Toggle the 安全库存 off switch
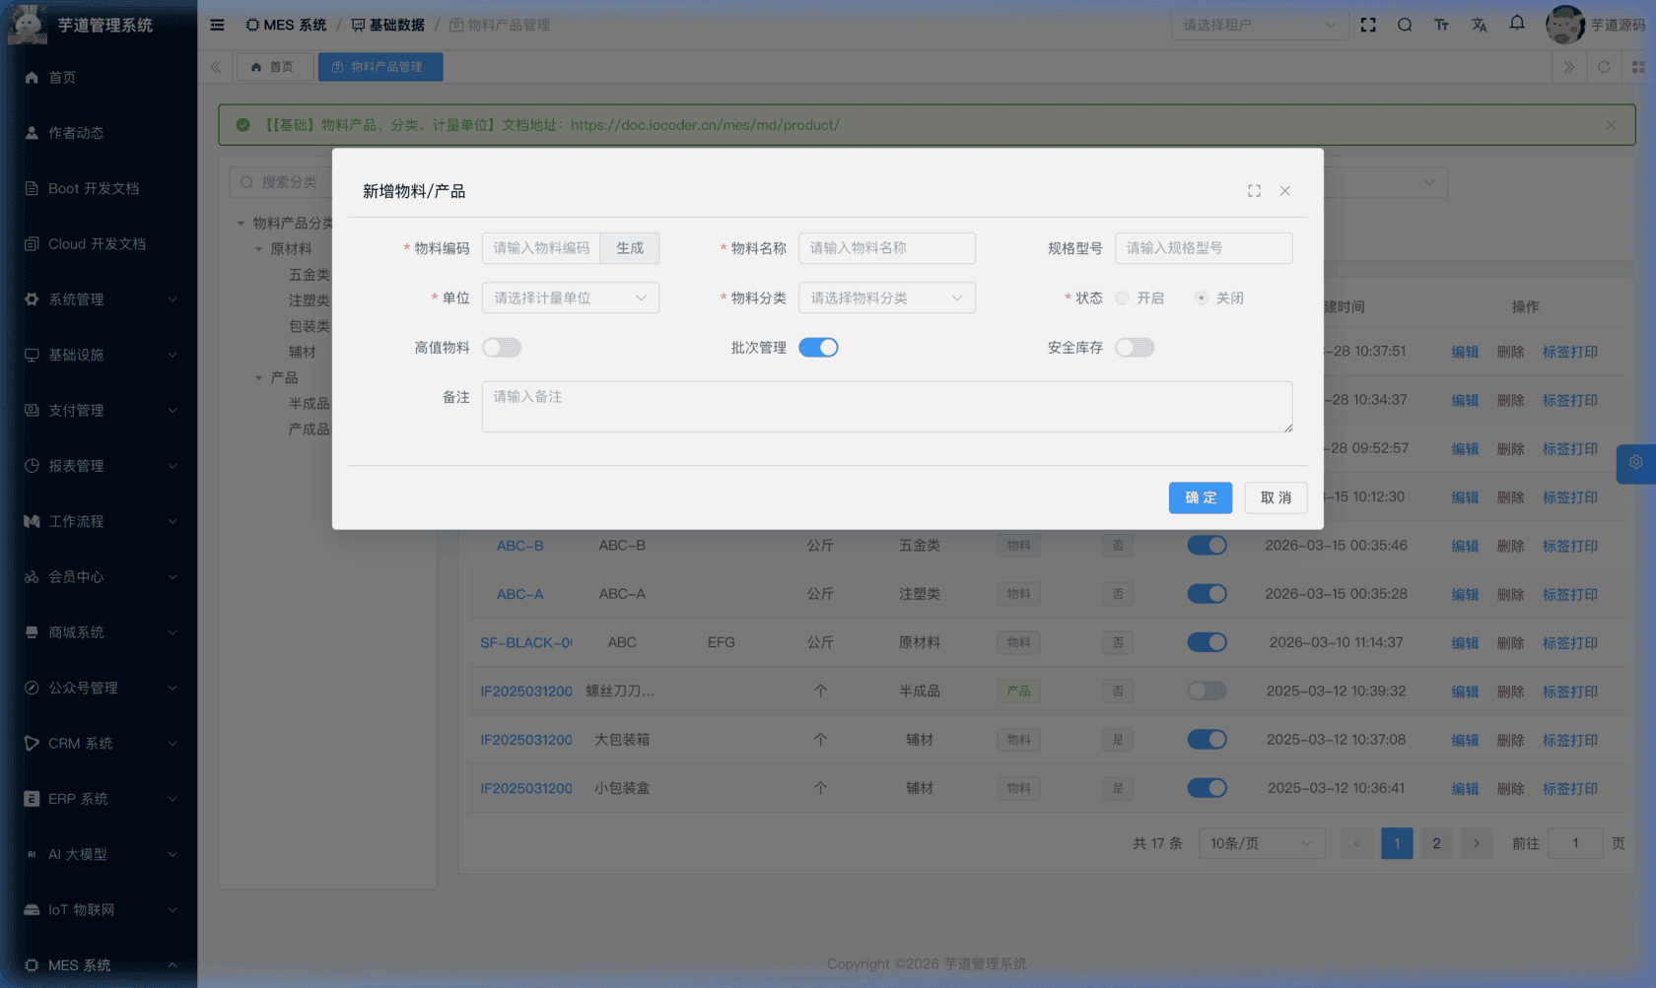 (x=1135, y=347)
